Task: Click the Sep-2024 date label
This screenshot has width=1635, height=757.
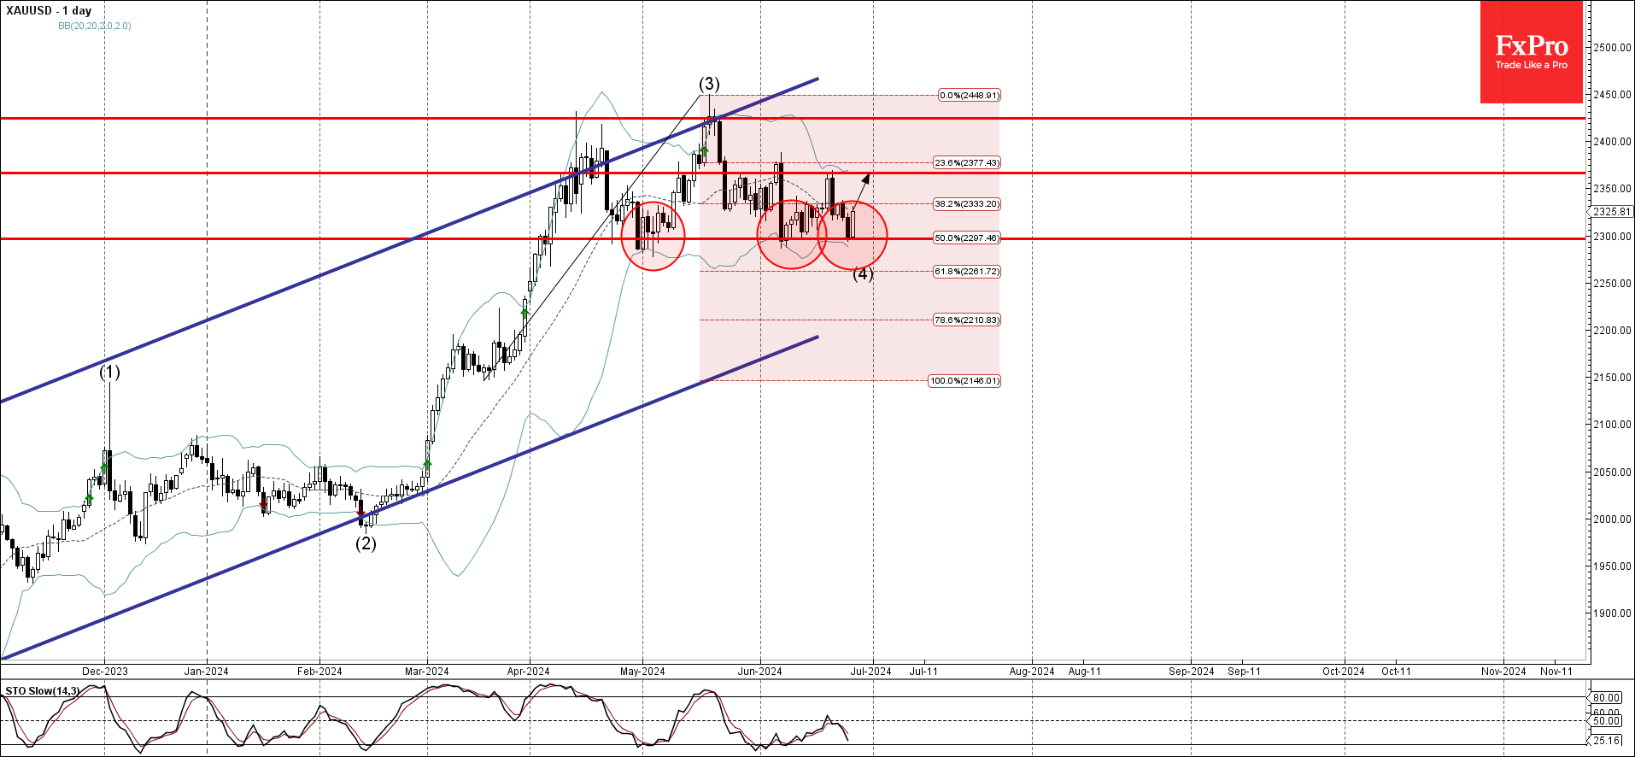Action: [x=1192, y=672]
